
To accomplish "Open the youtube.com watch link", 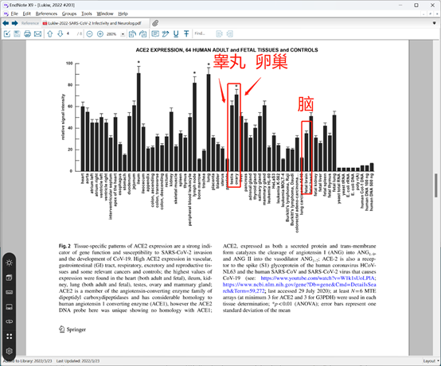I will (318, 278).
